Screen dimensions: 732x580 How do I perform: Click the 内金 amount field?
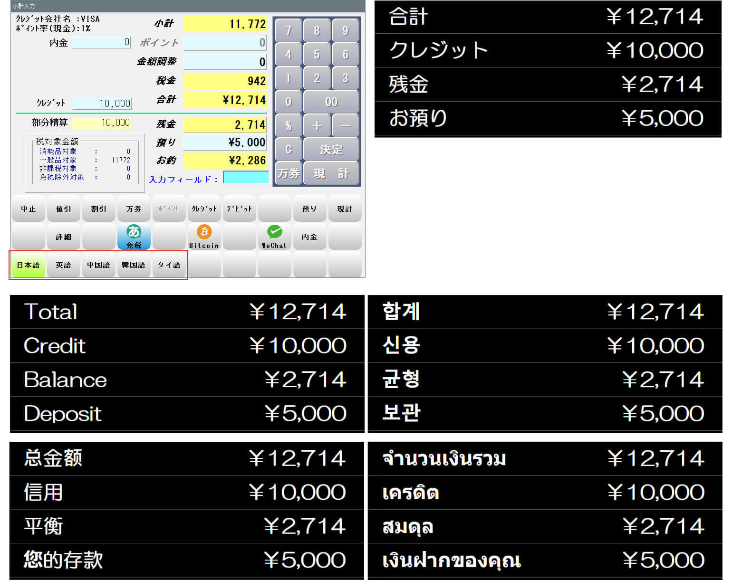(x=101, y=42)
